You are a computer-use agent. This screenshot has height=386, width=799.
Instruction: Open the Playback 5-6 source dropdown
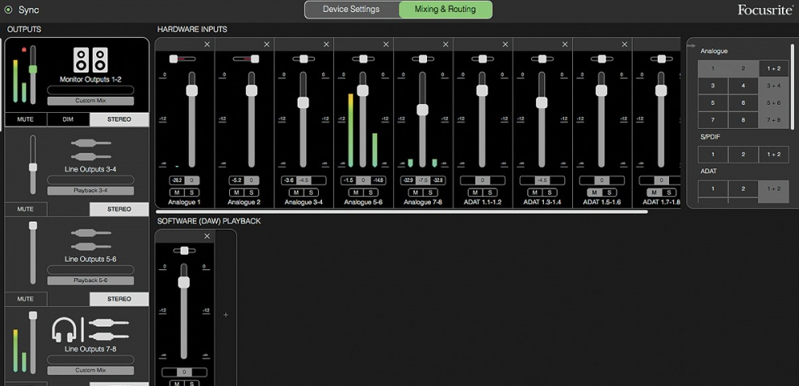[90, 280]
